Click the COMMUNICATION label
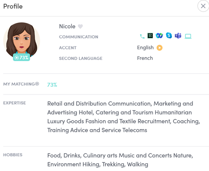Image resolution: width=209 pixels, height=171 pixels. point(78,37)
